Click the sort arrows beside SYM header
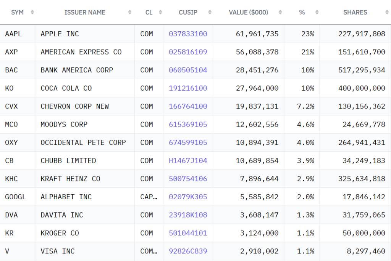391x261 pixels. [32, 12]
